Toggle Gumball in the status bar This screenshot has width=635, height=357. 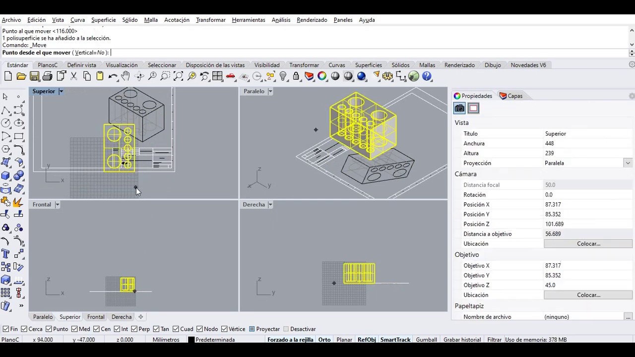(x=426, y=340)
